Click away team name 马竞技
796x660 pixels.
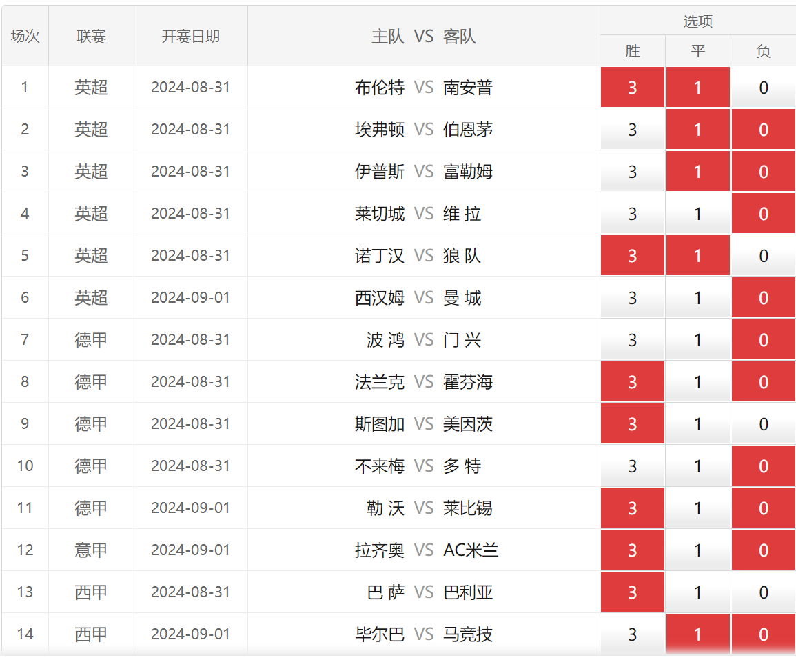click(467, 634)
